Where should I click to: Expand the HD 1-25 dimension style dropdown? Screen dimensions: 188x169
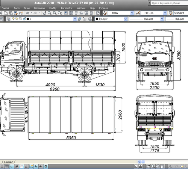tap(165, 13)
